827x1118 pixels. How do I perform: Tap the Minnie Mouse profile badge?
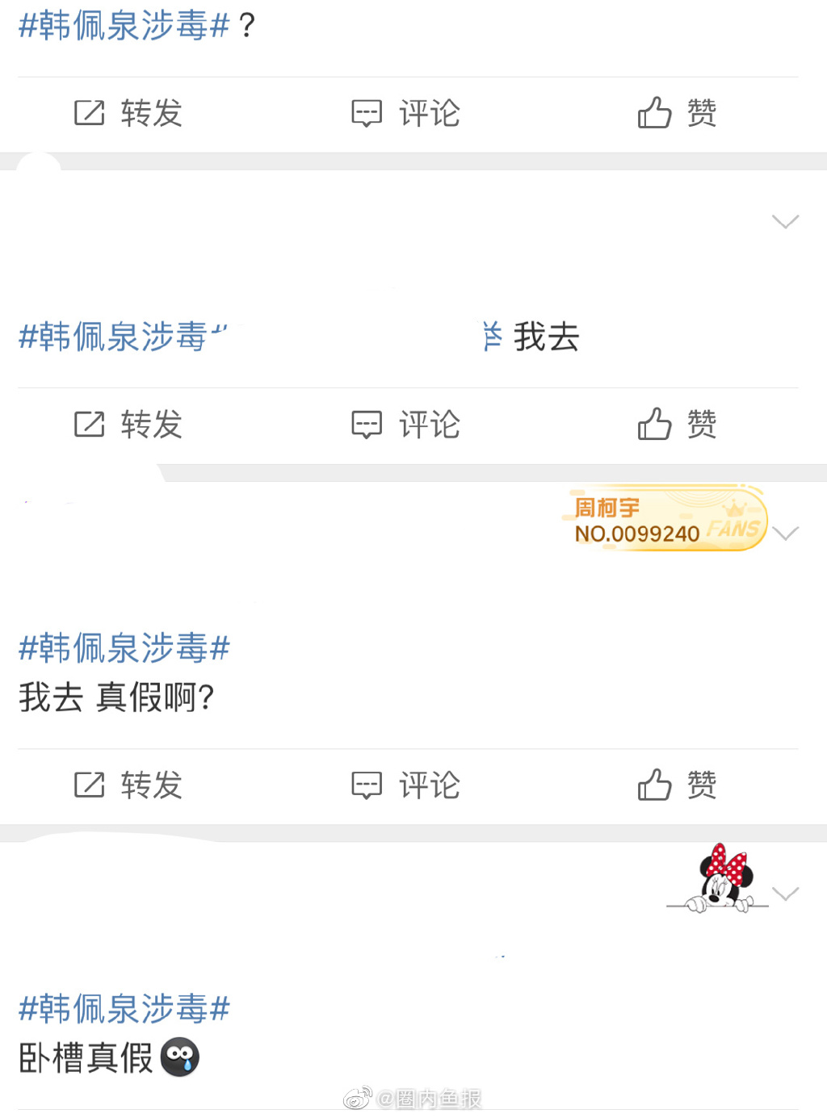tap(717, 877)
